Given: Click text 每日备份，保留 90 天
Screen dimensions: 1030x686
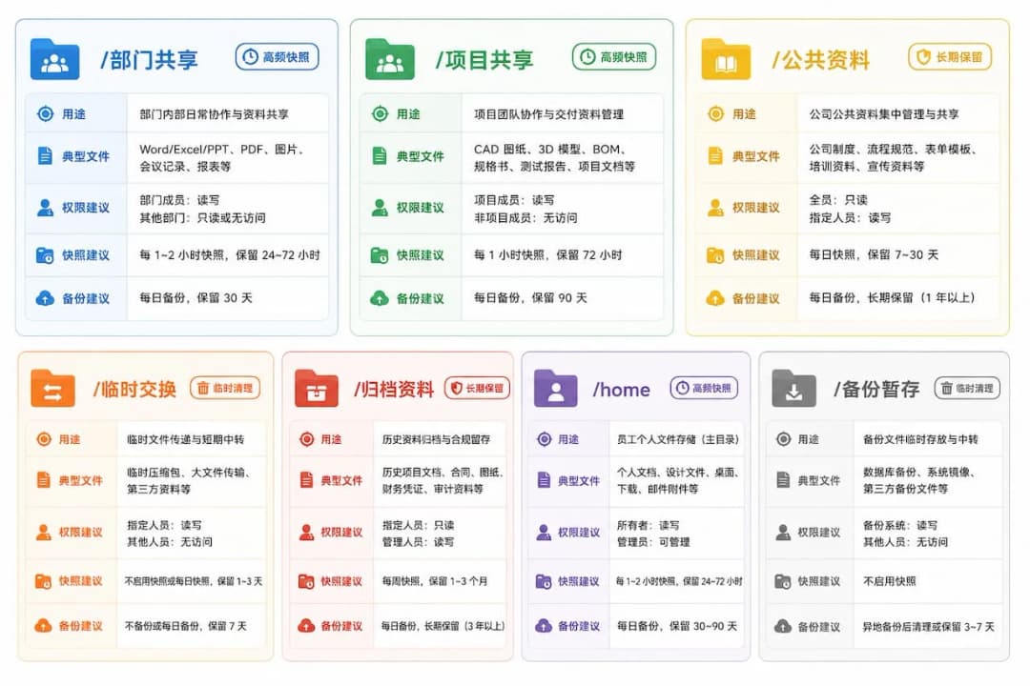Looking at the screenshot, I should (x=531, y=297).
